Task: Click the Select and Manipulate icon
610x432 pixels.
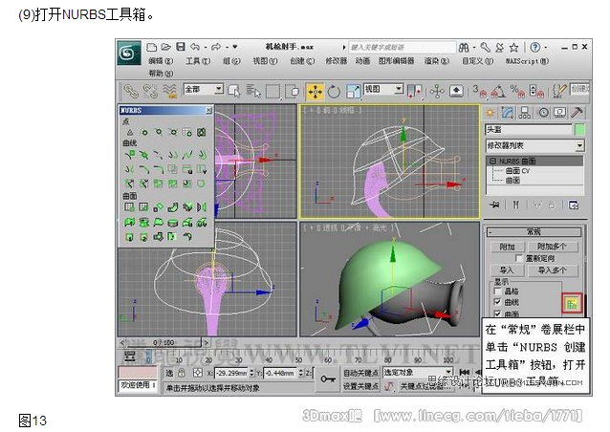Action: coord(437,92)
